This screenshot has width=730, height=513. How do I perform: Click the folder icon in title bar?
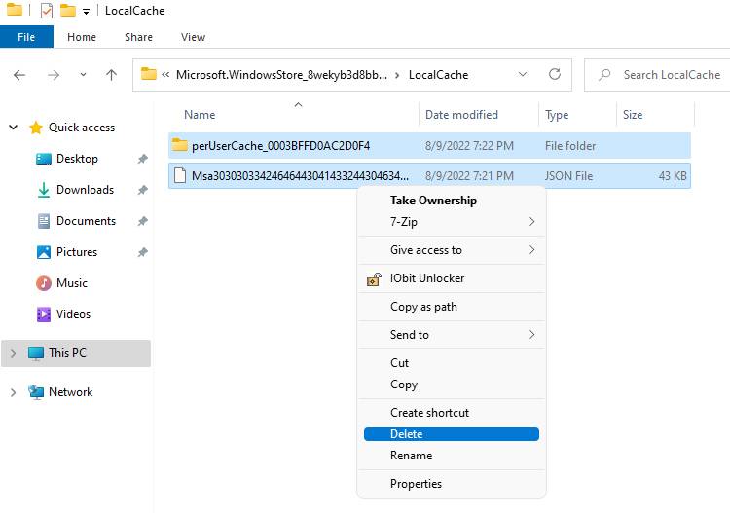(14, 10)
